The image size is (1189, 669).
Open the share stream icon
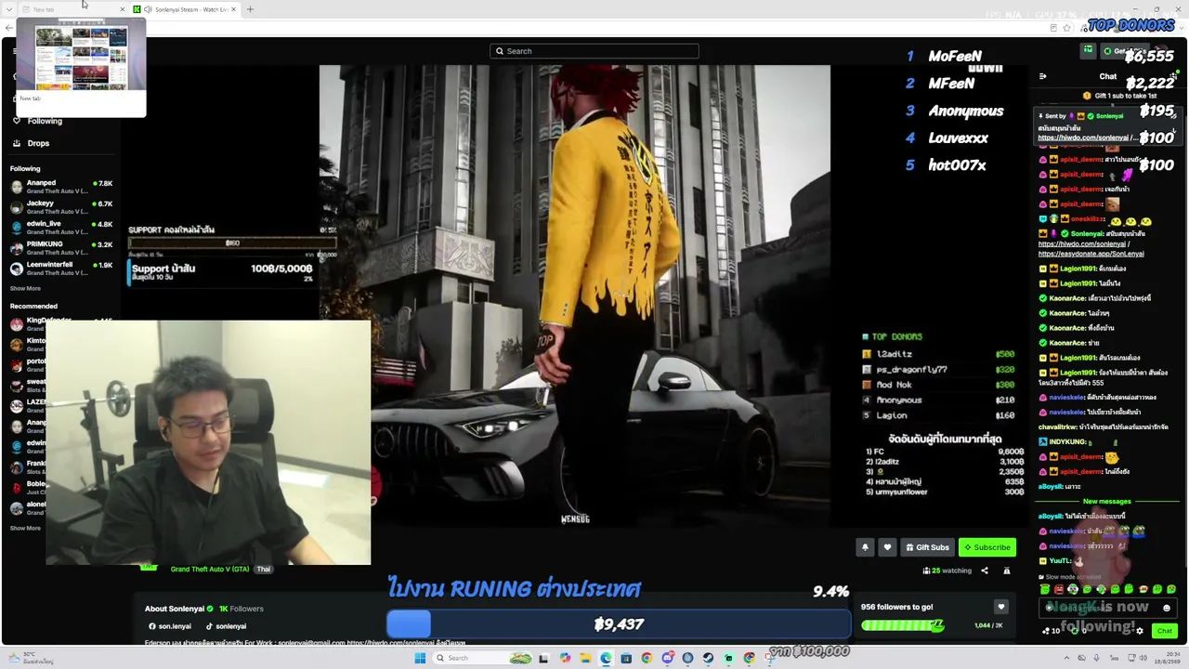[985, 571]
